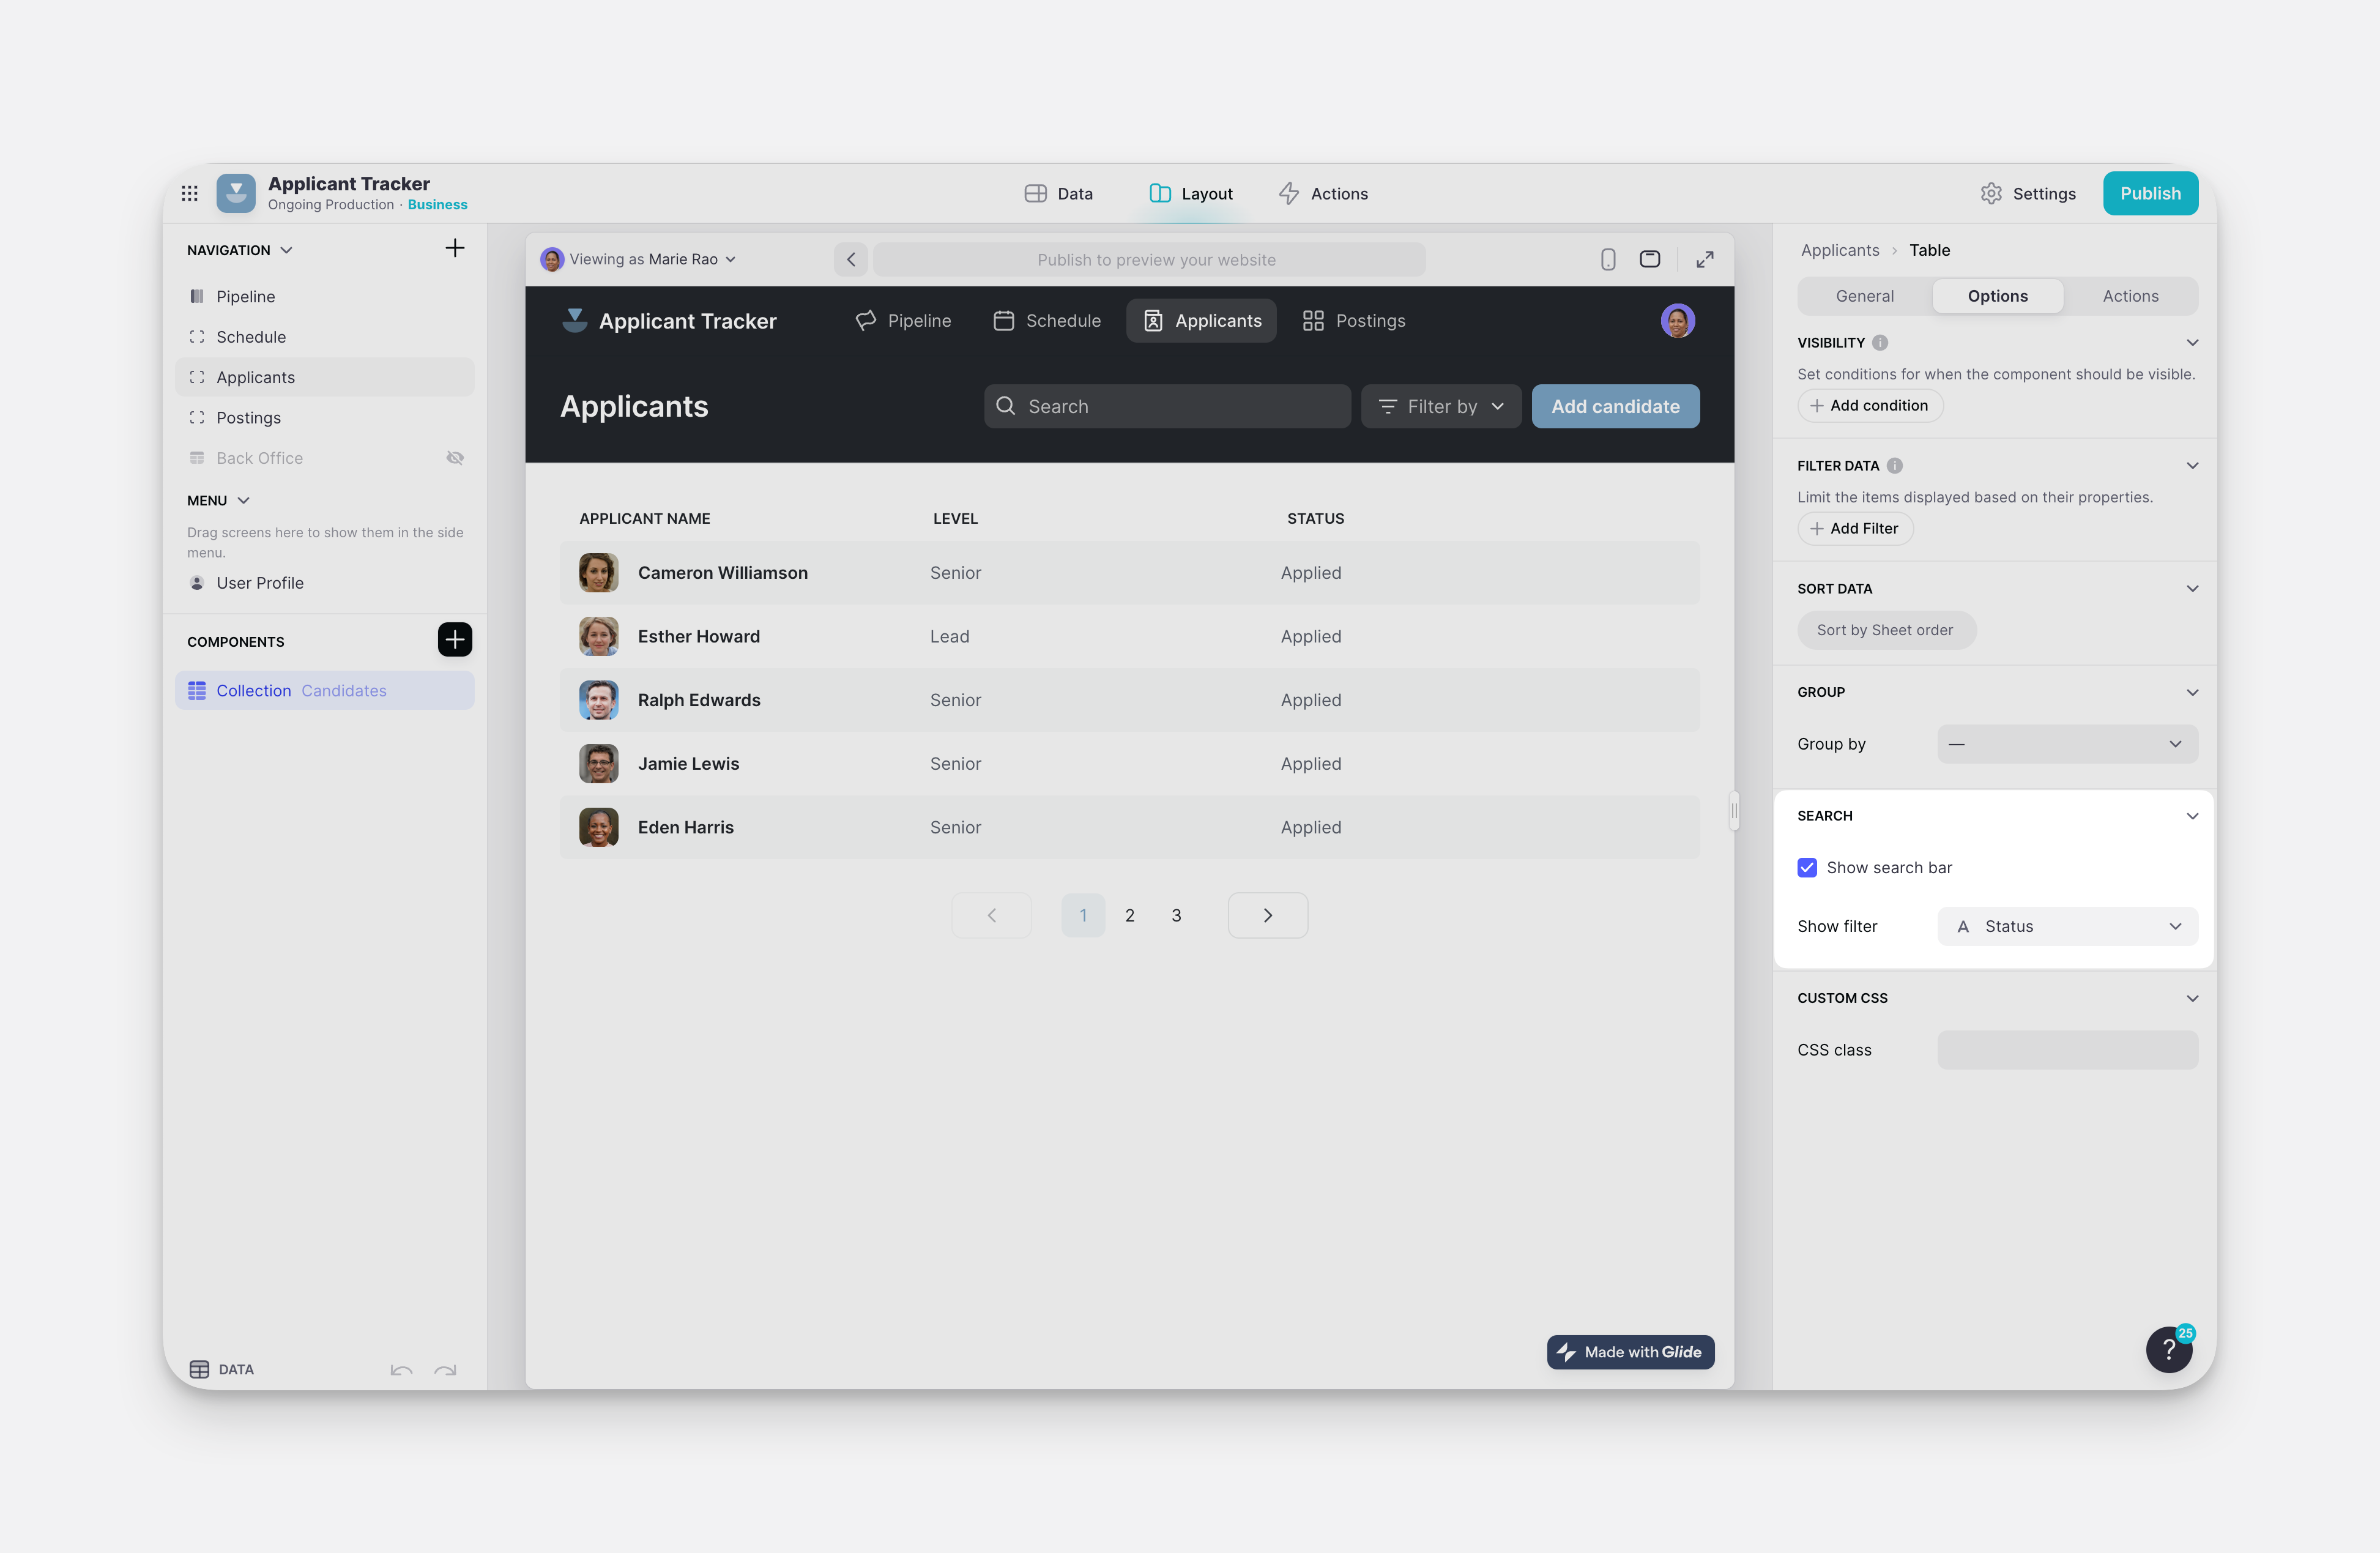Open the help question mark bubble
Screen dimensions: 2380x1553
point(2168,1349)
